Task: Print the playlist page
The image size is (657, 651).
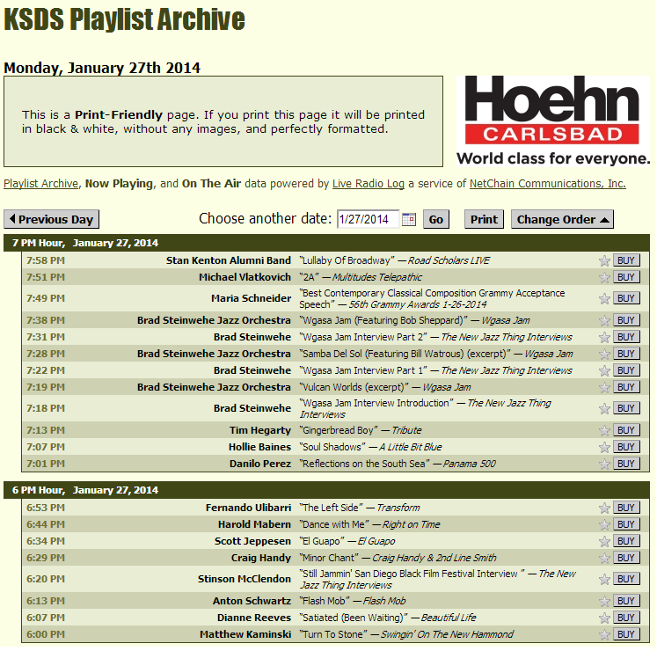Action: coord(485,220)
